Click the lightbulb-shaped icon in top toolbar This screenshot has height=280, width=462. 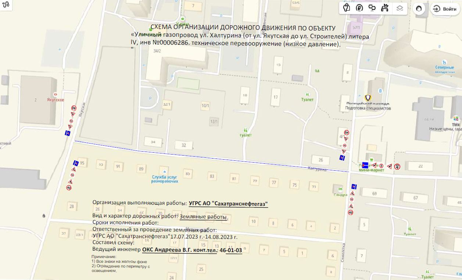click(346, 8)
